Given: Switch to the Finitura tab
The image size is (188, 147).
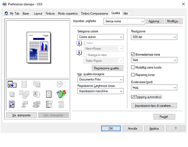Looking at the screenshot, I should click(x=50, y=13).
